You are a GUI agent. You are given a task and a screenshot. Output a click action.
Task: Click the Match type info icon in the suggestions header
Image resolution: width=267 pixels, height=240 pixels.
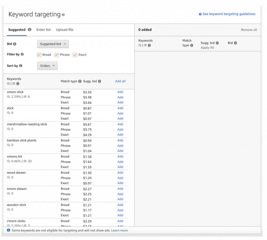coord(80,81)
